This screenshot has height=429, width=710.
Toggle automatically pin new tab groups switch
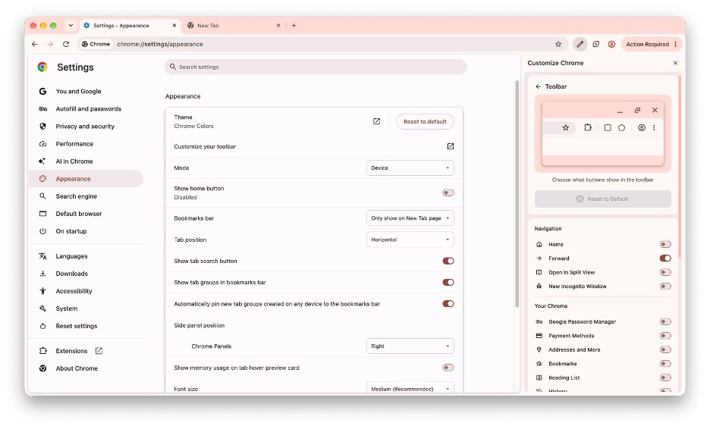pyautogui.click(x=448, y=304)
